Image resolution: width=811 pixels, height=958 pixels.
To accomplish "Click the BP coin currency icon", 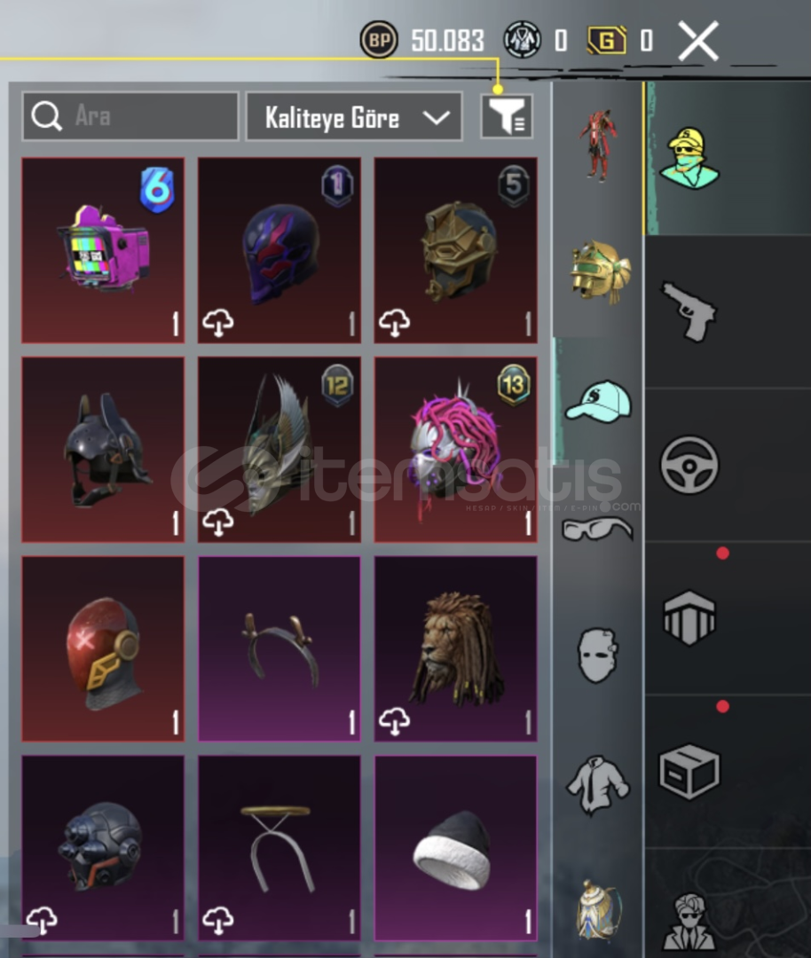I will [379, 40].
